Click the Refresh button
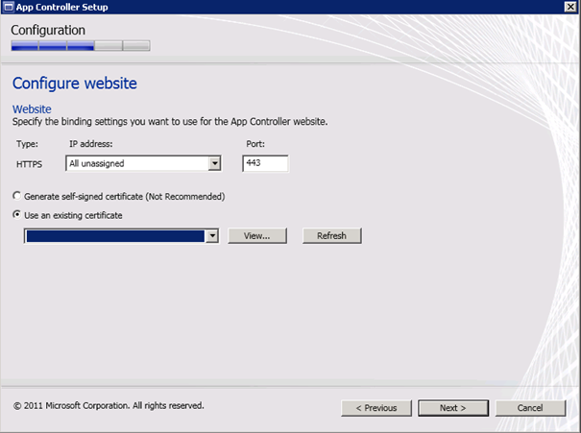Viewport: 581px width, 433px height. [x=331, y=235]
